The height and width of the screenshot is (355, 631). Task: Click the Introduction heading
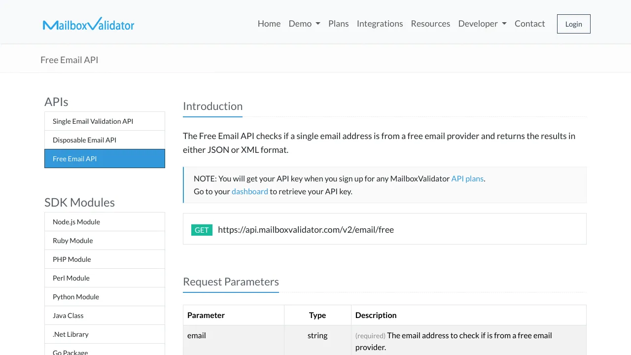point(212,106)
